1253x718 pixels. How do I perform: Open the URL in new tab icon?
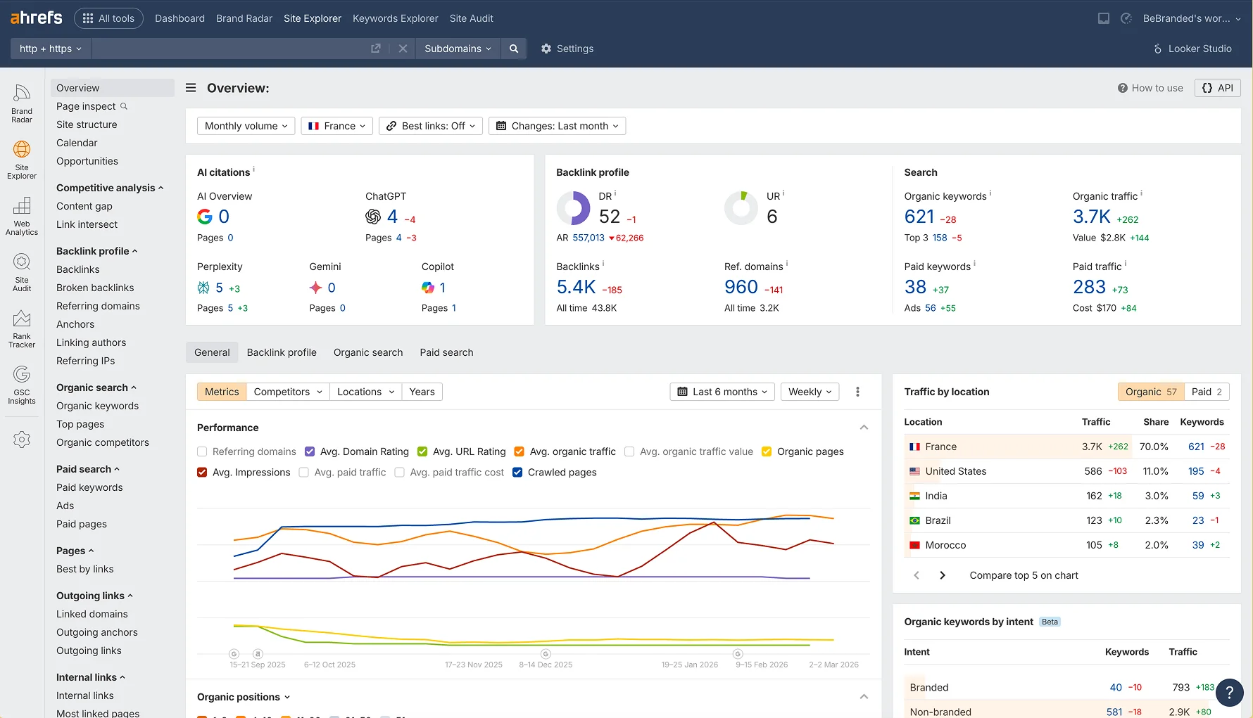click(x=376, y=49)
